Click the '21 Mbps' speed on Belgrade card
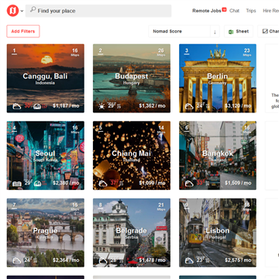 [161, 206]
